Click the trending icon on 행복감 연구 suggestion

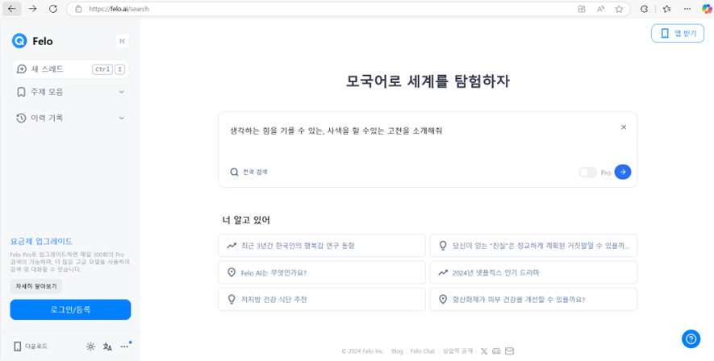[x=232, y=246]
